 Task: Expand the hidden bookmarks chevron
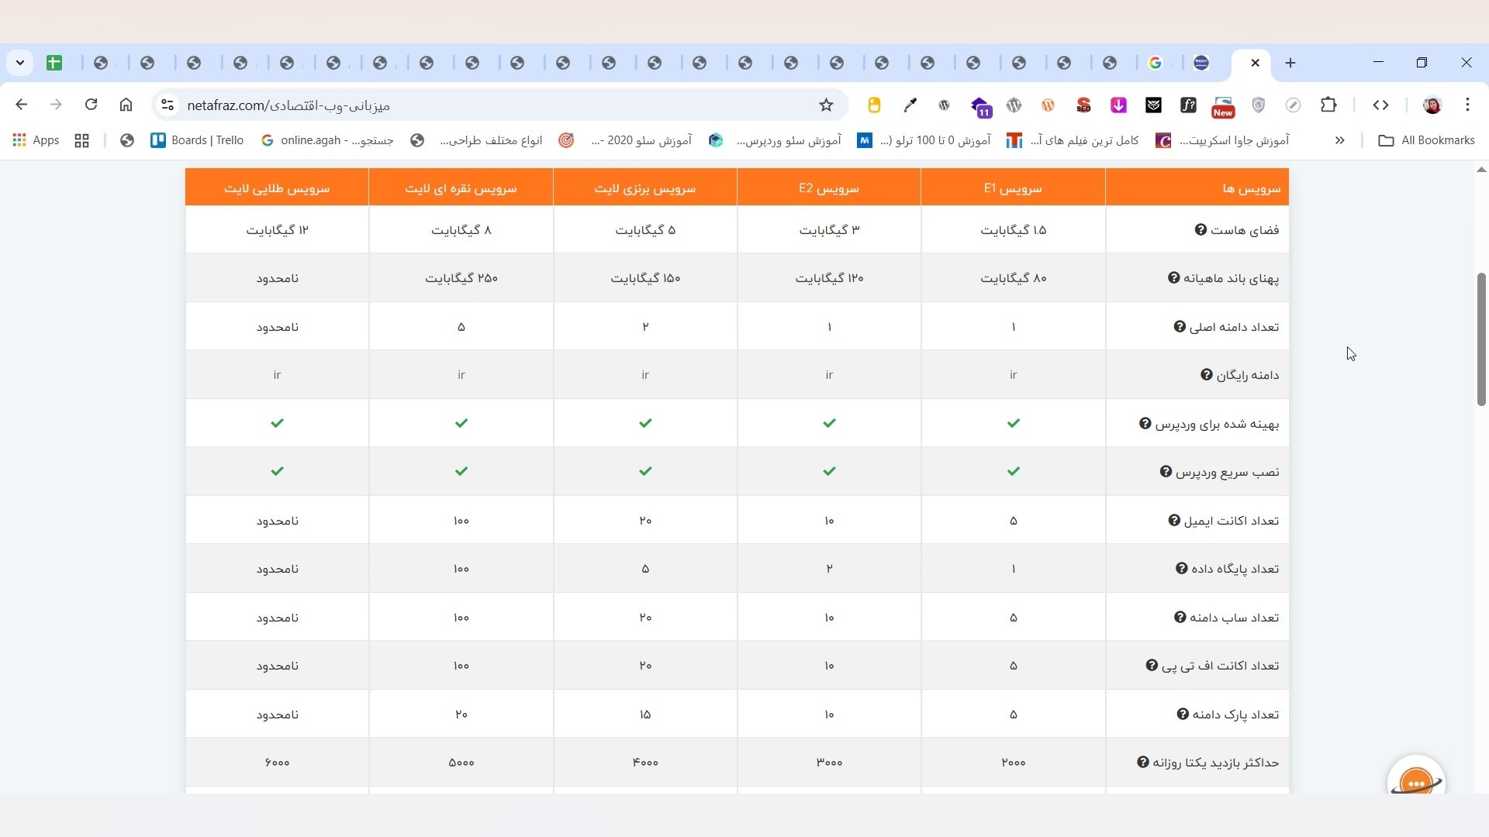coord(1339,140)
